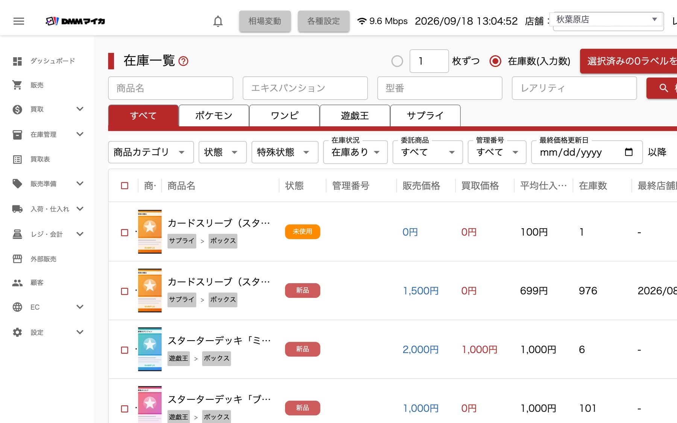Click the ダッシュボード sidebar icon
677x423 pixels.
17,61
